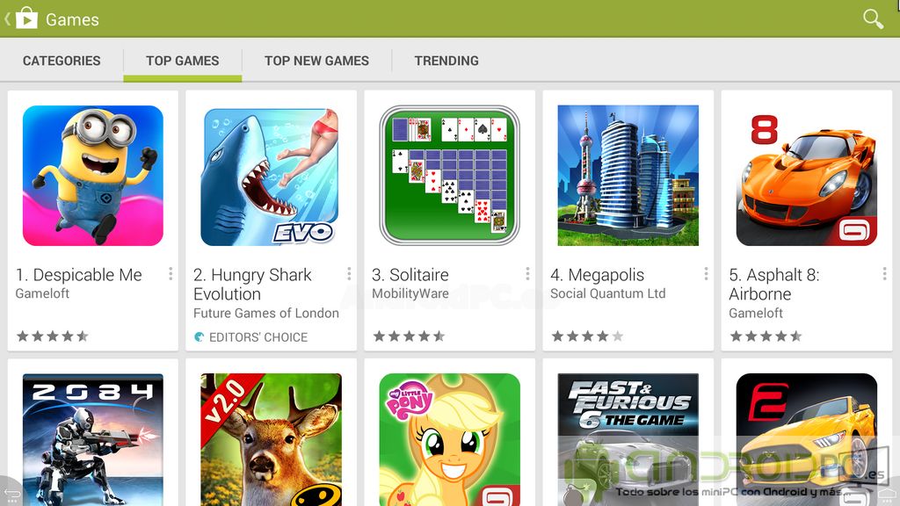Open the 2084 shooter game icon
900x506 pixels.
pyautogui.click(x=93, y=439)
